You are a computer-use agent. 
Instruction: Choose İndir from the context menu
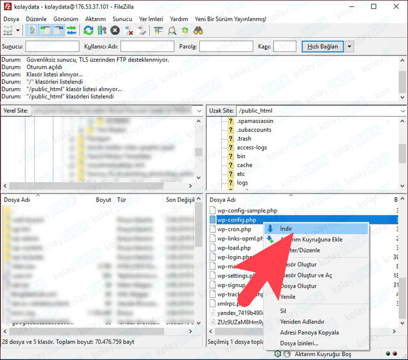click(x=286, y=229)
